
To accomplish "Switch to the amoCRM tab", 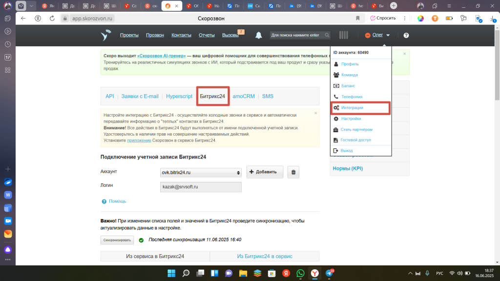I will [244, 96].
